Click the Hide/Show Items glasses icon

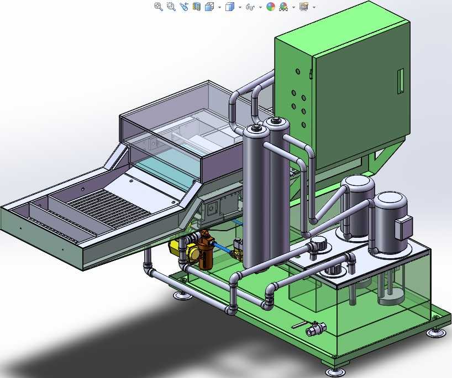(250, 7)
